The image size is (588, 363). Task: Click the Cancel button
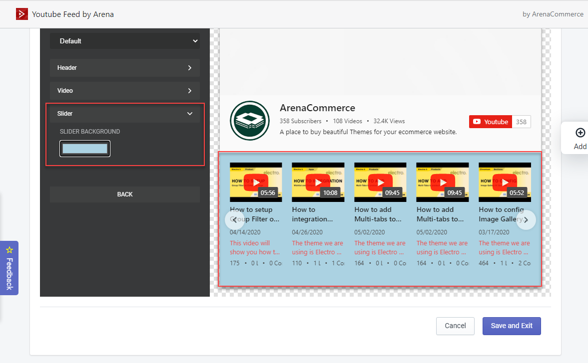(x=455, y=326)
